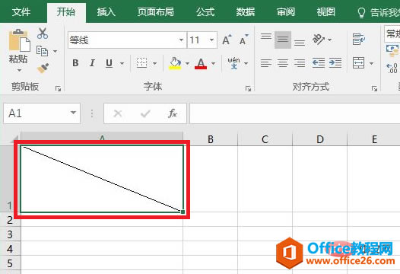The image size is (400, 274).
Task: Expand merge cells options arrow
Action: click(371, 63)
